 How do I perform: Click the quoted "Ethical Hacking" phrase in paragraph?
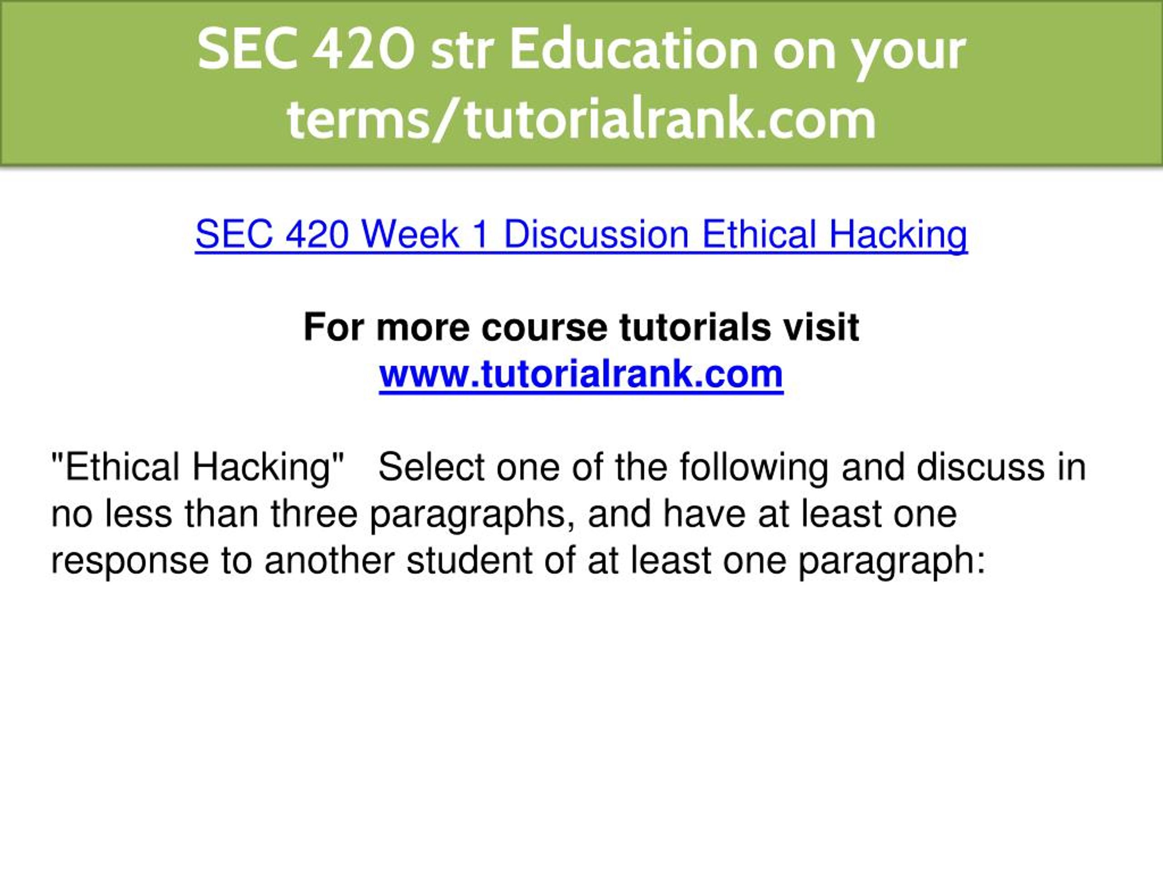coord(198,467)
